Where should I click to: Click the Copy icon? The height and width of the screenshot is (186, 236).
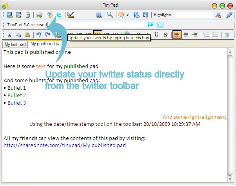click(18, 35)
